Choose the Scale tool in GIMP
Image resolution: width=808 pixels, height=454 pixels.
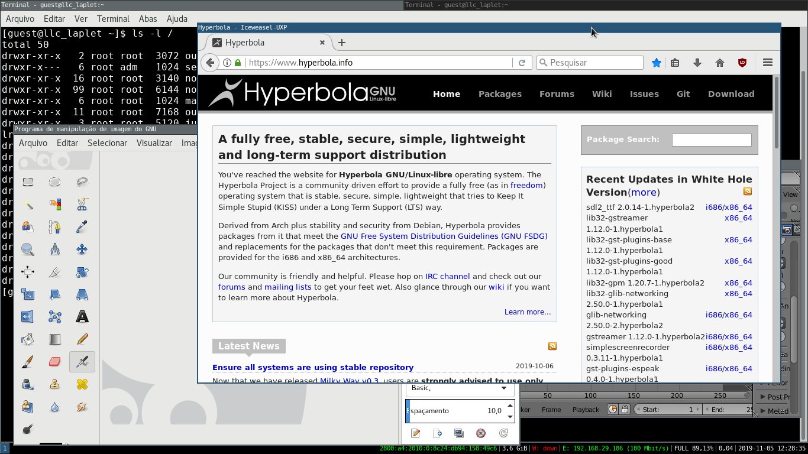(28, 294)
